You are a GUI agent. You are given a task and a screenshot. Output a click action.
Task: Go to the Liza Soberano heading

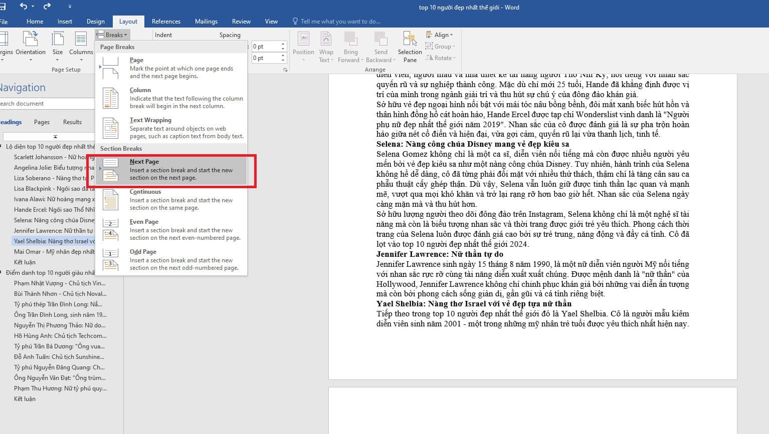click(x=54, y=178)
